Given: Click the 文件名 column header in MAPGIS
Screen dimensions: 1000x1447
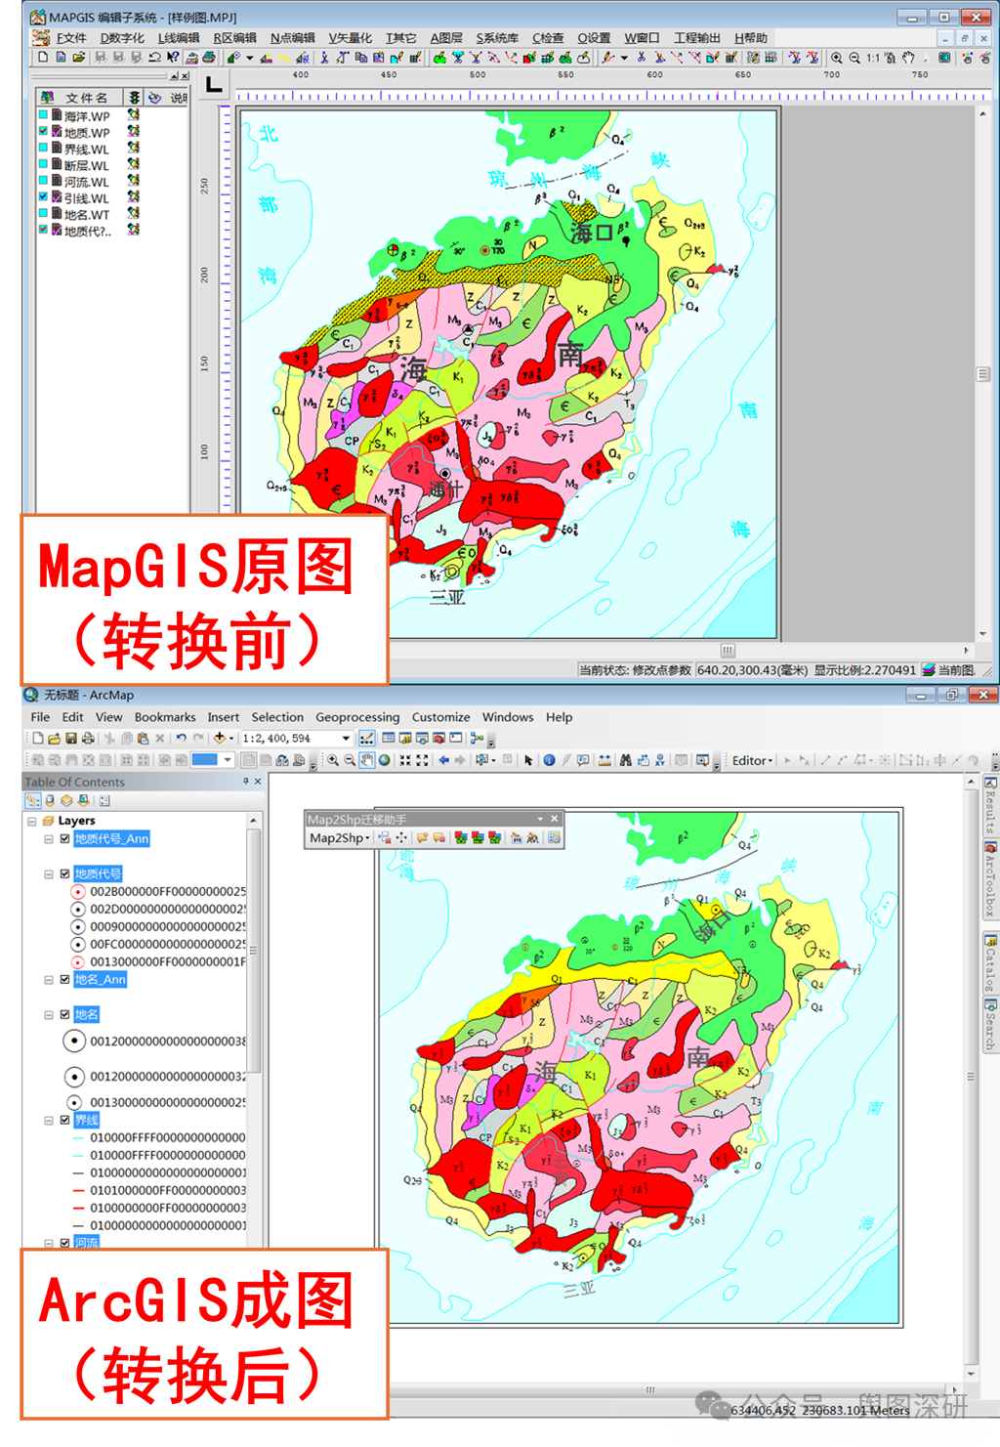Looking at the screenshot, I should pyautogui.click(x=79, y=98).
